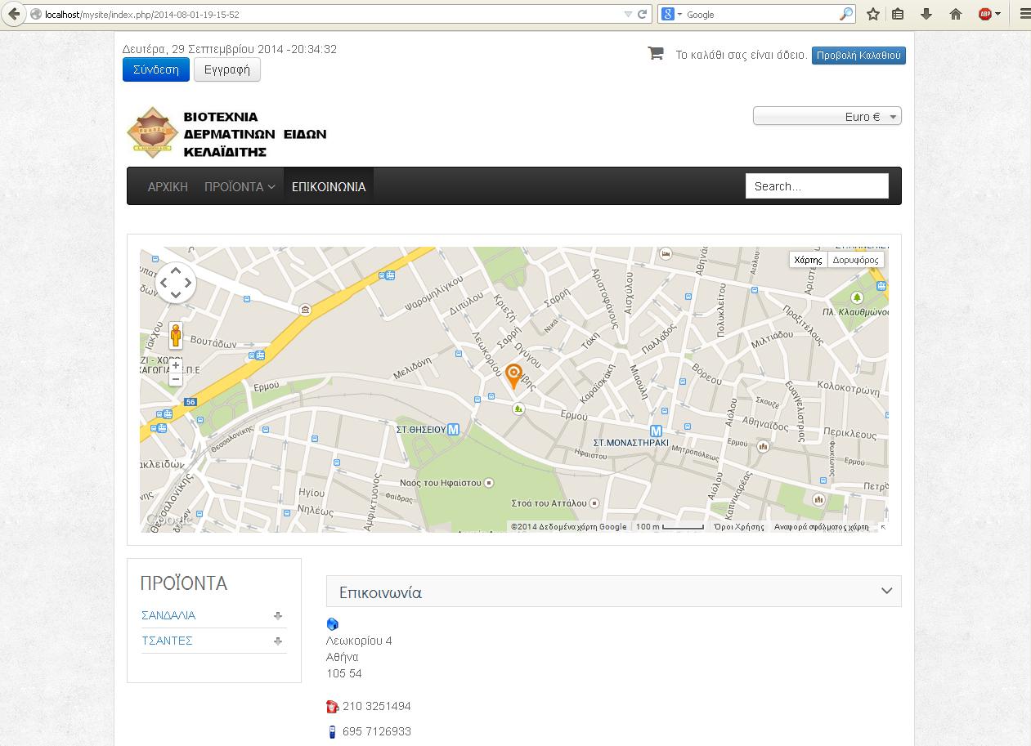
Task: Open the Firefox hamburger menu
Action: tap(1024, 14)
